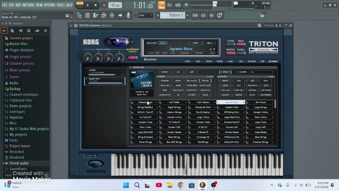
Task: Select next plugin preset arrow
Action: pyautogui.click(x=280, y=25)
